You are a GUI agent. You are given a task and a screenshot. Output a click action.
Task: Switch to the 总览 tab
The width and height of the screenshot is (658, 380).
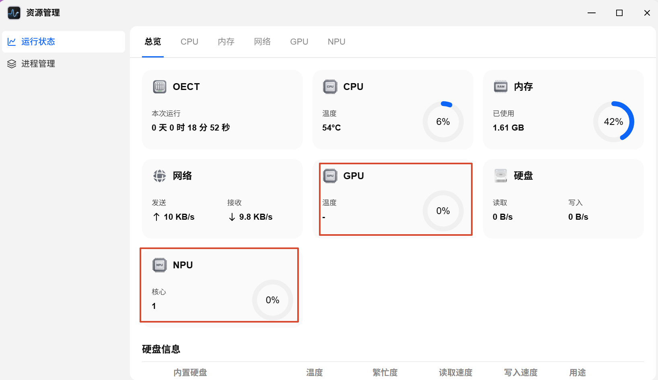coord(153,42)
